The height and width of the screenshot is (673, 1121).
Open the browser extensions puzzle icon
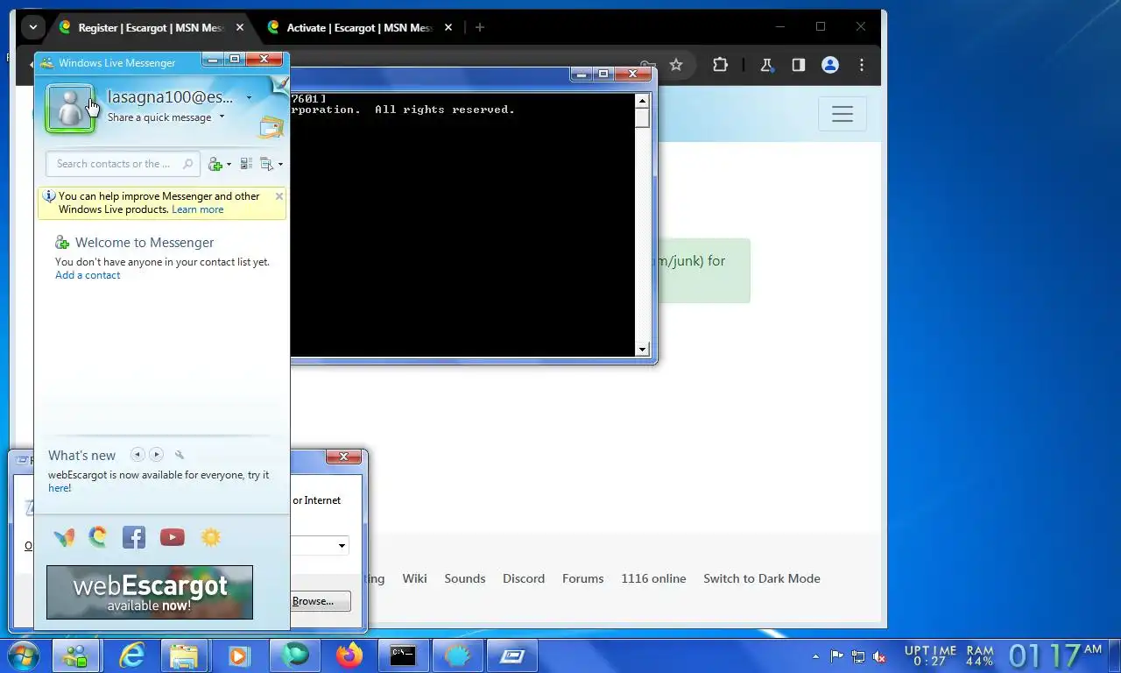(720, 65)
